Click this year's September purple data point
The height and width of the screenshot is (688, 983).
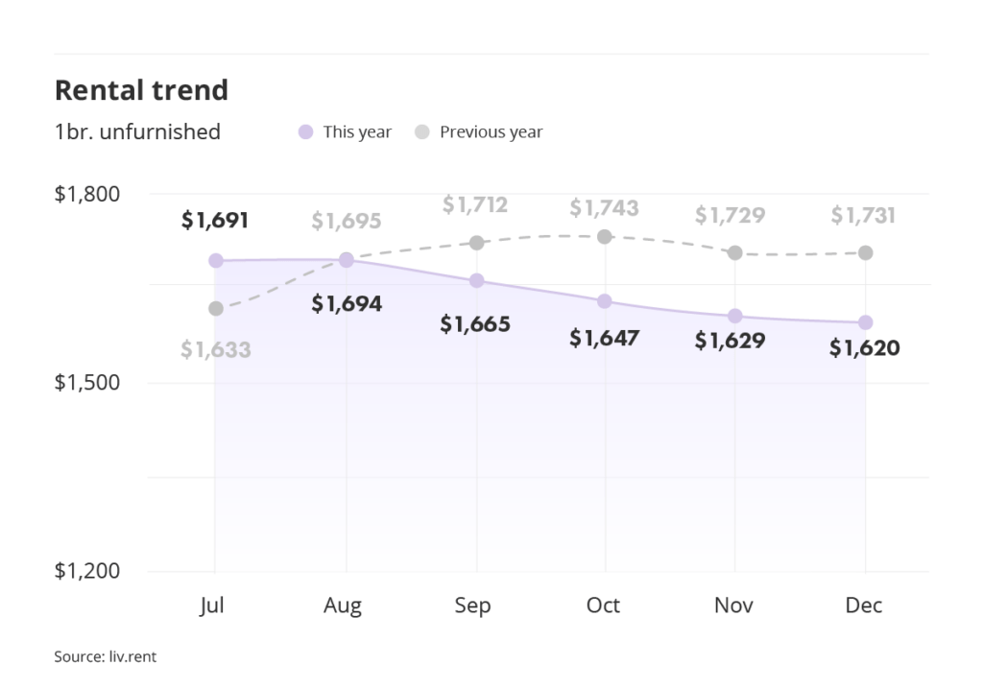pos(476,280)
